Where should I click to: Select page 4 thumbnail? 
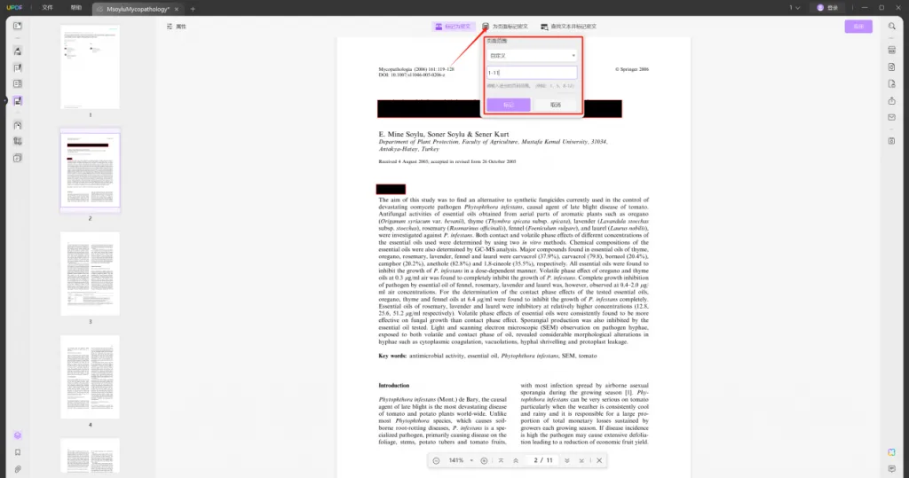coord(90,377)
